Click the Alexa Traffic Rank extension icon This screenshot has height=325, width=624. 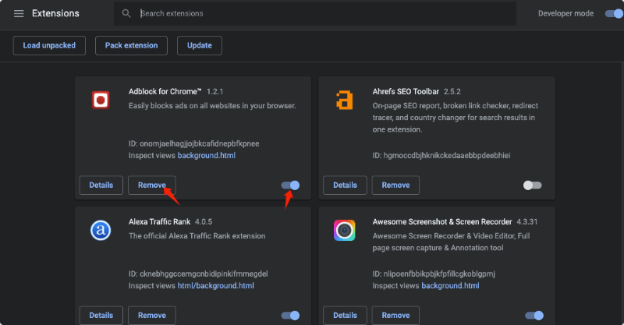pyautogui.click(x=101, y=231)
